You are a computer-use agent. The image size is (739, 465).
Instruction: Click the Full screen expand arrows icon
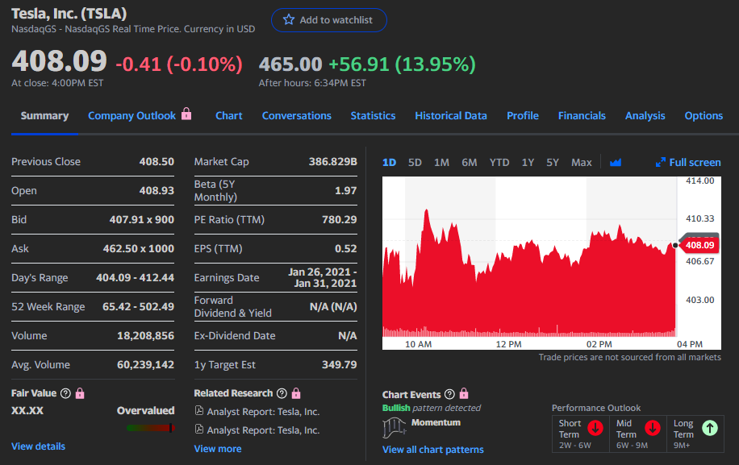point(660,162)
